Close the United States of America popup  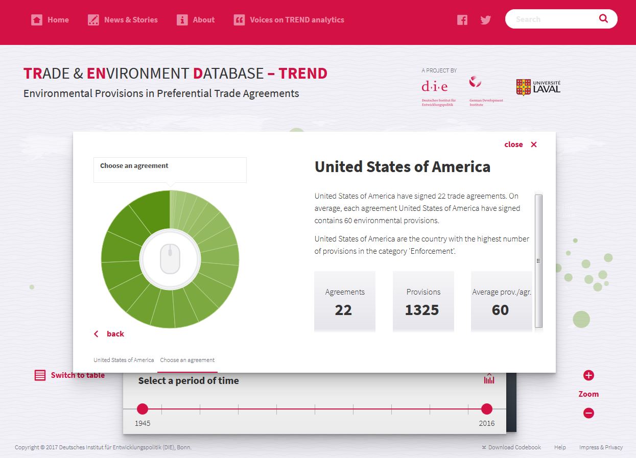tap(521, 144)
